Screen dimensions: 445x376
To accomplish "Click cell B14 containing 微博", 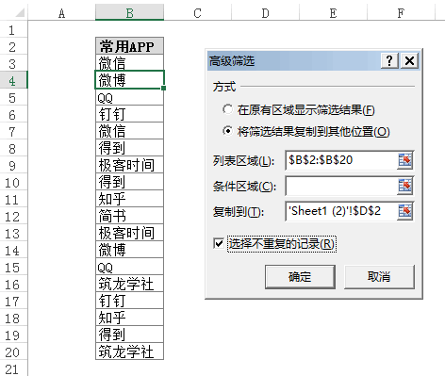I will pos(129,250).
